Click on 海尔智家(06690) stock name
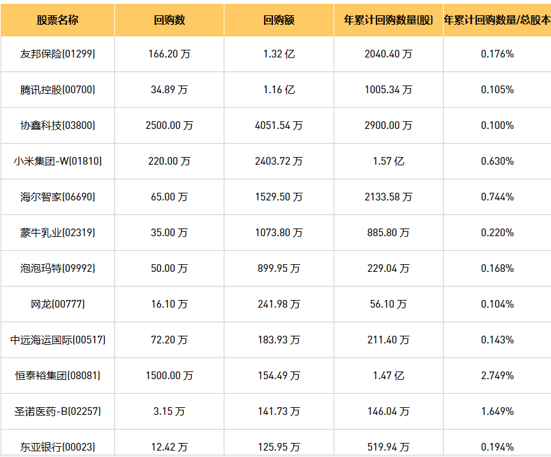The height and width of the screenshot is (457, 551). [58, 197]
